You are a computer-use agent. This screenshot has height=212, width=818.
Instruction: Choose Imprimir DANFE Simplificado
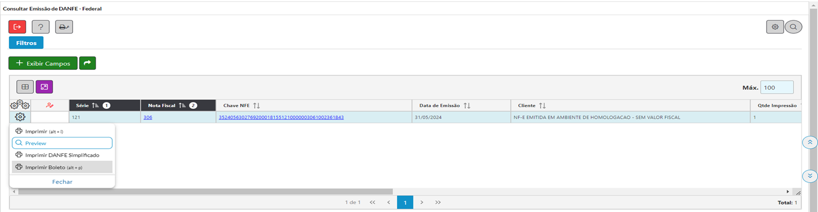click(62, 154)
